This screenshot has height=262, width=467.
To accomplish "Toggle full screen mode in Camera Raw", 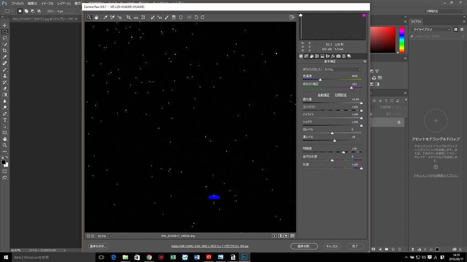I will [x=292, y=18].
